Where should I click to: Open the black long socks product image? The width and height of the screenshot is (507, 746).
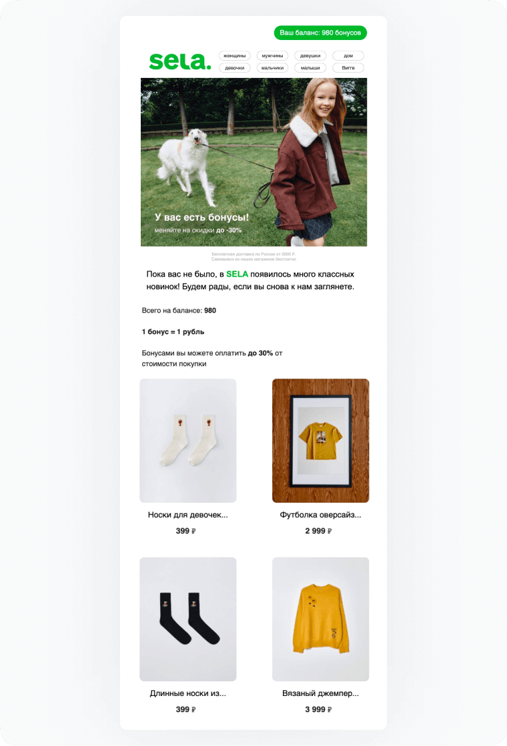(188, 619)
